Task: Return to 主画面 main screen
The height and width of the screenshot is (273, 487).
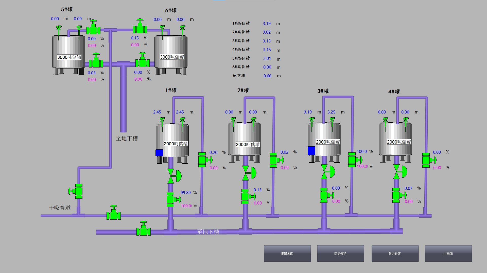Action: [448, 253]
